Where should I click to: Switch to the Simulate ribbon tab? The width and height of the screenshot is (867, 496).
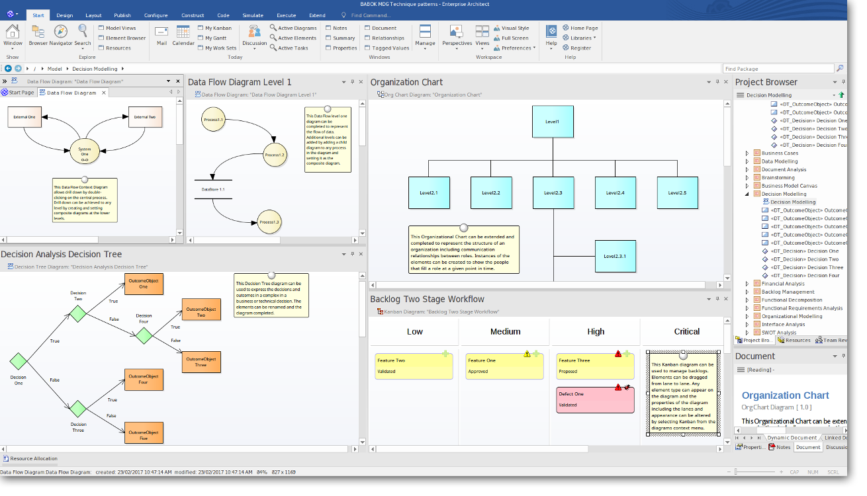tap(252, 15)
